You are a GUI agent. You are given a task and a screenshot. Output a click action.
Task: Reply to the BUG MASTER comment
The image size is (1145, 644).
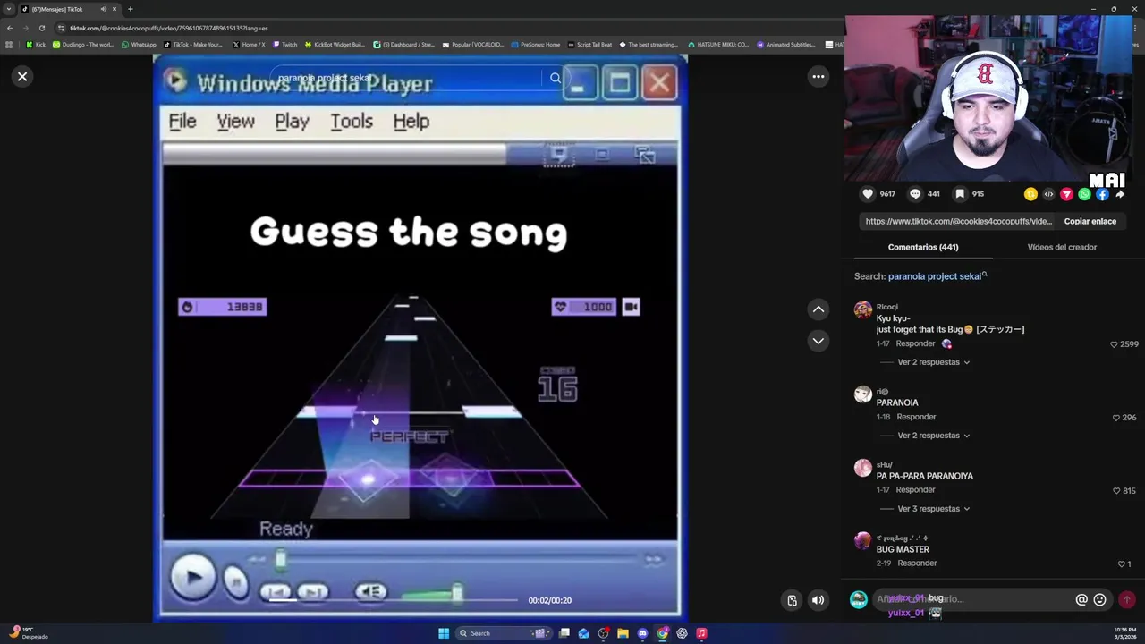[x=916, y=563]
